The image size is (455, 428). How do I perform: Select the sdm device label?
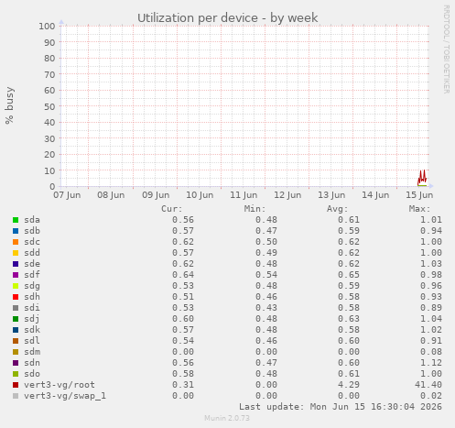[x=32, y=352]
